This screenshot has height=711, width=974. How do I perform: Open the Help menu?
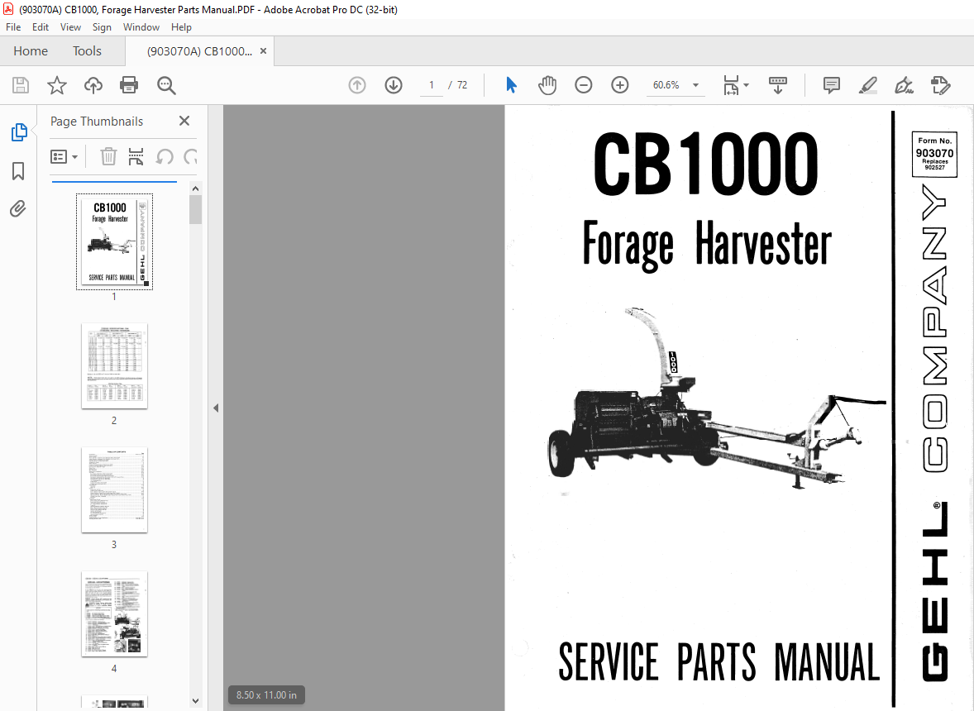[181, 27]
